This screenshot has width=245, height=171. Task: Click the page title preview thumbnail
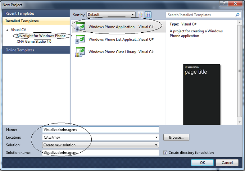[201, 94]
